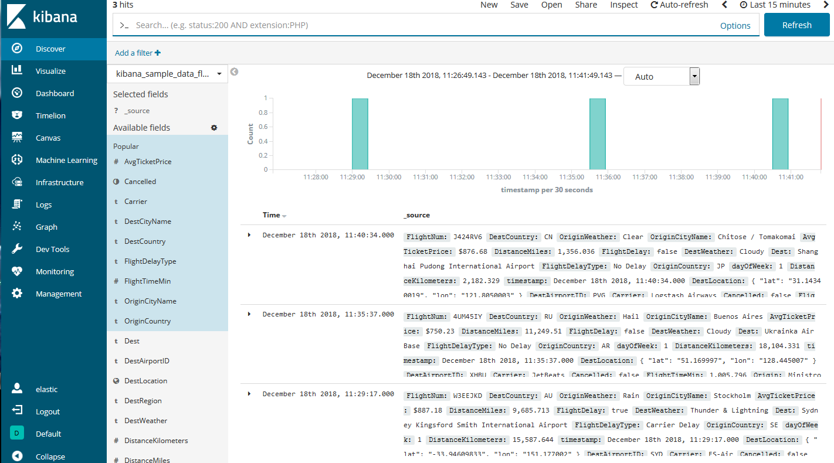Select Dev Tools label in sidebar
Screen dimensions: 834x463
coord(53,249)
